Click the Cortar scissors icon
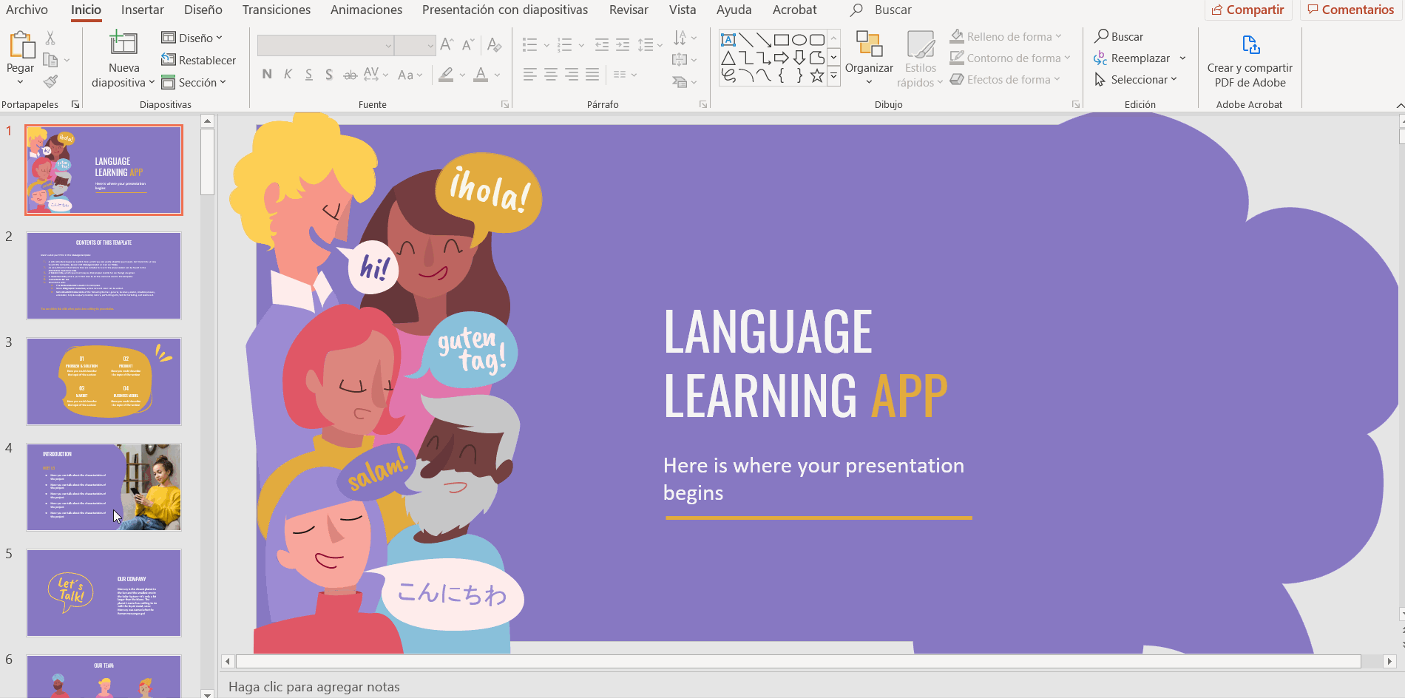Screen dimensions: 1405x698 pyautogui.click(x=50, y=38)
